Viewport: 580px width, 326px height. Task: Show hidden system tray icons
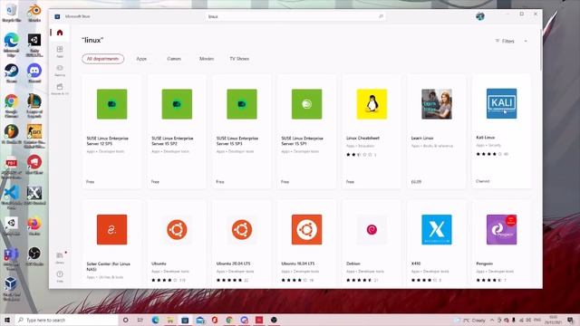(492, 320)
